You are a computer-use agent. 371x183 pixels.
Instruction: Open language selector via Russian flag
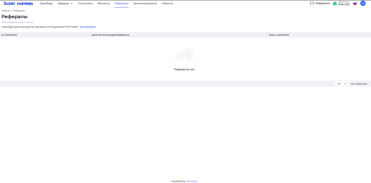[x=355, y=3]
